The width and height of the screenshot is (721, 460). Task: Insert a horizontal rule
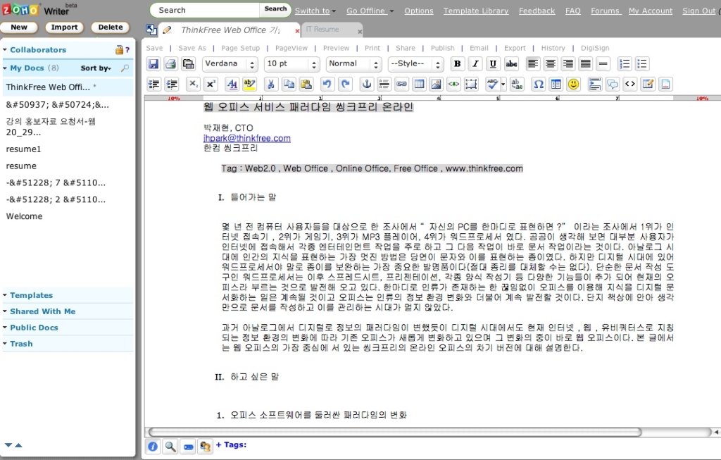coord(603,64)
